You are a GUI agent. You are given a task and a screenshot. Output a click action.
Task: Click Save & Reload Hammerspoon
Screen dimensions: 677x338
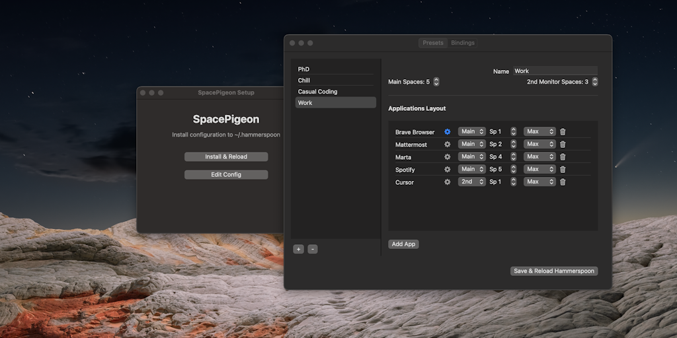(554, 271)
